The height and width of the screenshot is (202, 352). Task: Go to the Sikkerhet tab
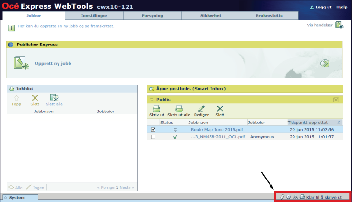(x=211, y=15)
